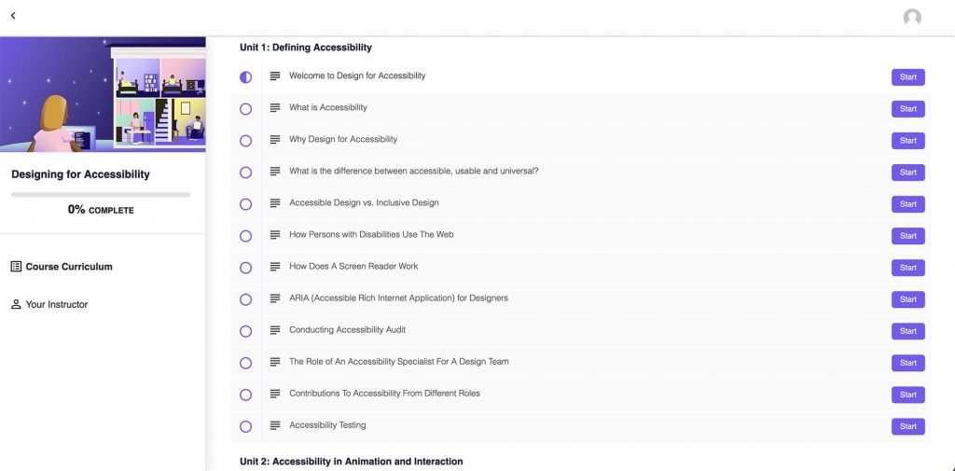
Task: Click the text-lesson icon beside What is Accessibility
Action: [x=275, y=108]
